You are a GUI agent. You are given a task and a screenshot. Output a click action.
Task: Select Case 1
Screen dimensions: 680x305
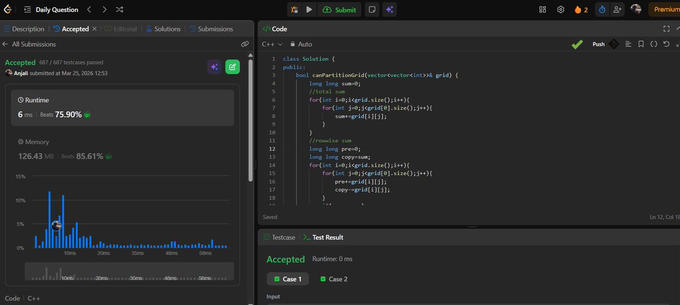point(288,279)
